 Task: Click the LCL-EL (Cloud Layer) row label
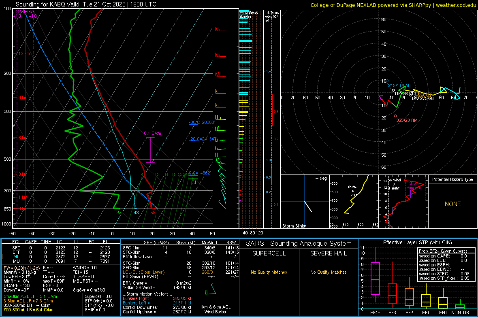click(x=143, y=272)
